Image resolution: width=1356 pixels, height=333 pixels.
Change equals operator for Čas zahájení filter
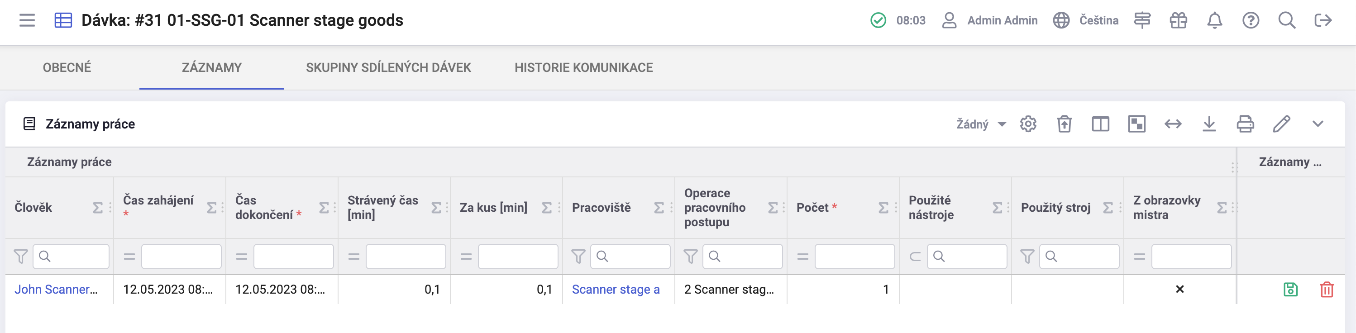tap(129, 257)
